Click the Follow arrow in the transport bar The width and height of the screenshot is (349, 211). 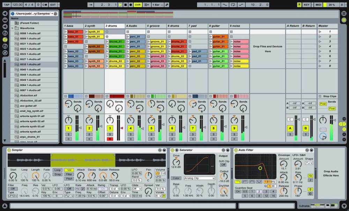[x=91, y=5]
